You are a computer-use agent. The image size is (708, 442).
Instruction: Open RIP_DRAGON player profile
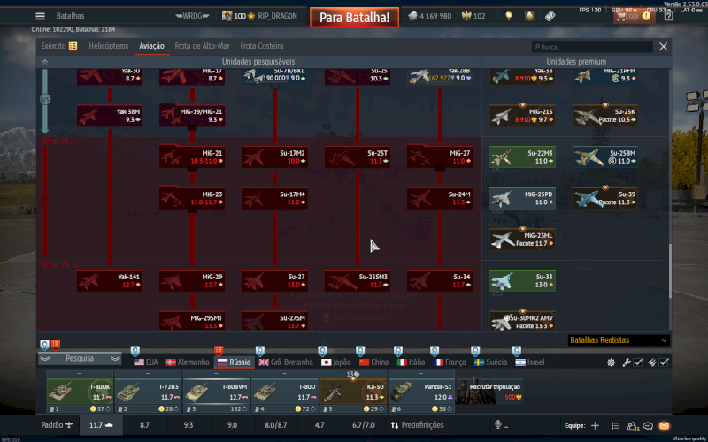click(x=277, y=16)
